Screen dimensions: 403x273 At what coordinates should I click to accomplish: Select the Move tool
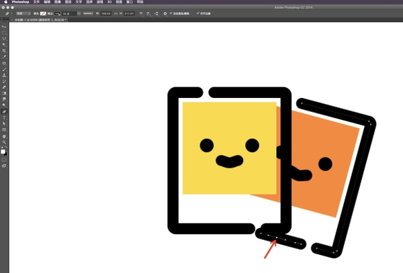[x=4, y=27]
